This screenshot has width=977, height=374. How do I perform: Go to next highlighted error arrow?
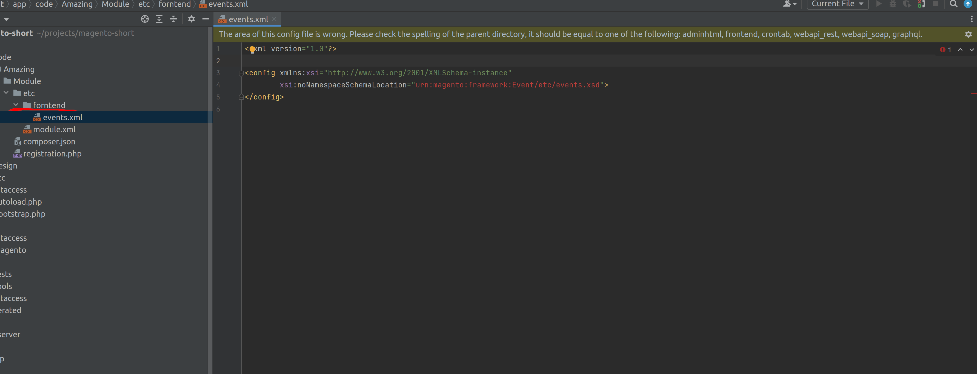(x=971, y=50)
